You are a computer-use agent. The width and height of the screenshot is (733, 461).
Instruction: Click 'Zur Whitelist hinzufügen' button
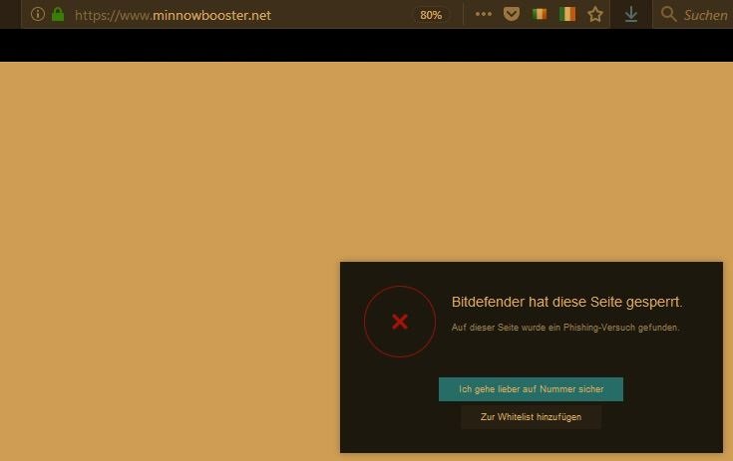click(x=531, y=417)
